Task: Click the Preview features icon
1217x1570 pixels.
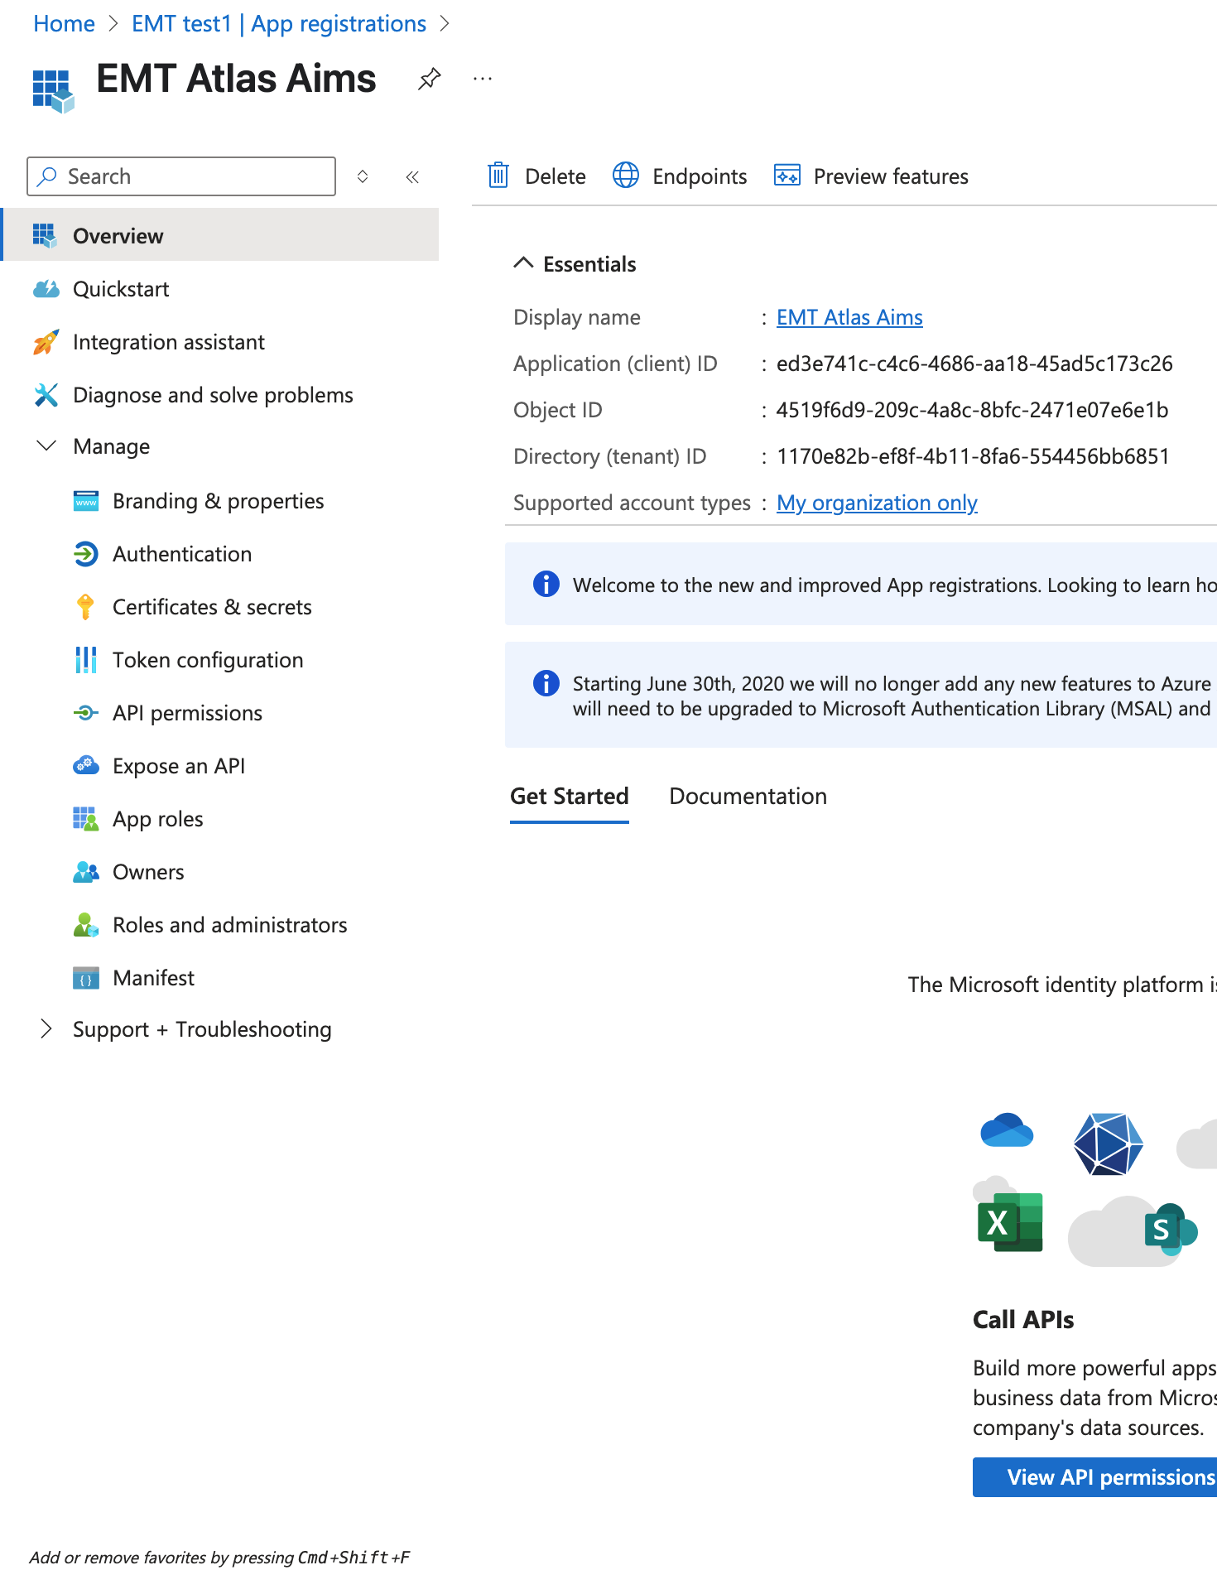Action: click(x=786, y=176)
